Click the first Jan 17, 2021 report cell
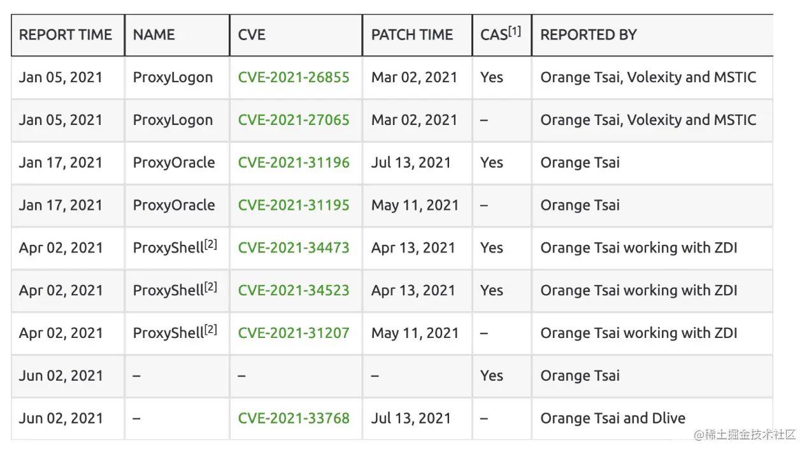The image size is (809, 454). tap(61, 163)
